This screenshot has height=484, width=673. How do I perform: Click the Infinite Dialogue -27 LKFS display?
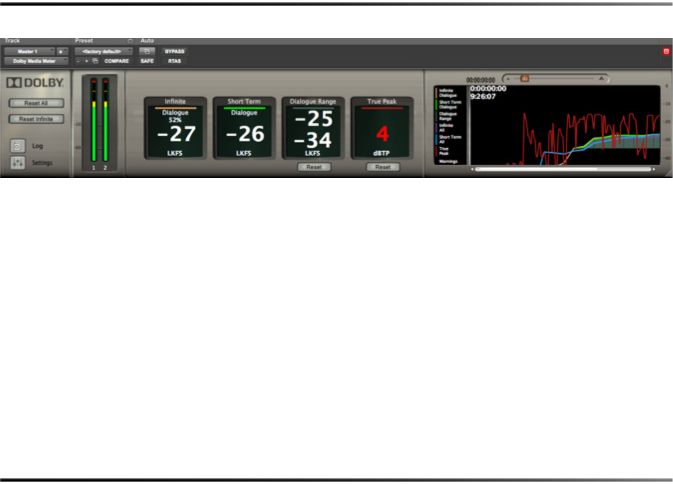click(175, 128)
